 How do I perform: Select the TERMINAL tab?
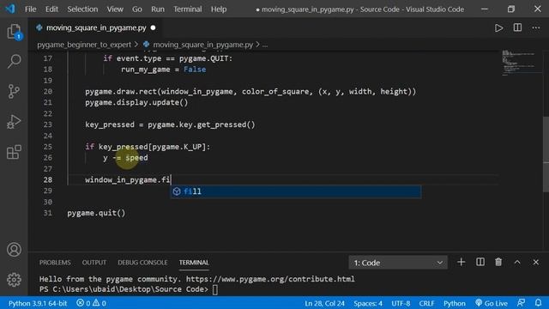tap(194, 263)
